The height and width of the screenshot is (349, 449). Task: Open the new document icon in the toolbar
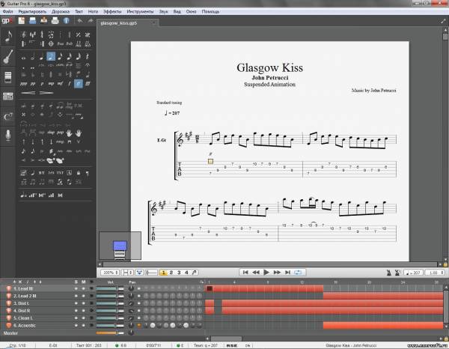click(22, 21)
